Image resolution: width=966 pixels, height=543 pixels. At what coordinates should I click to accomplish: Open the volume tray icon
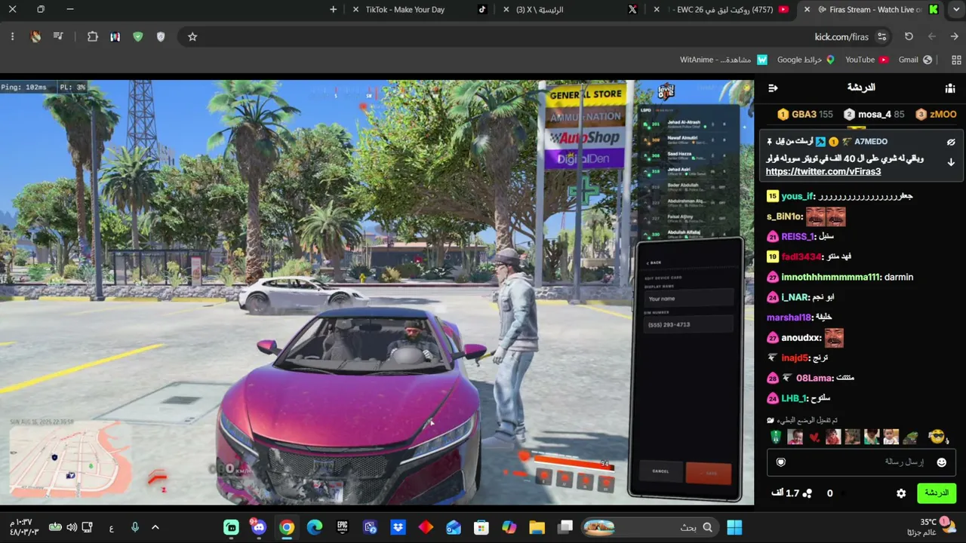72,527
